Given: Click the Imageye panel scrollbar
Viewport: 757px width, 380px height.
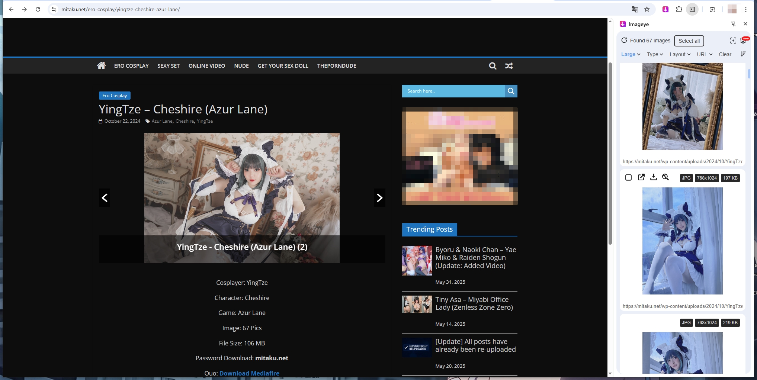Looking at the screenshot, I should [749, 74].
